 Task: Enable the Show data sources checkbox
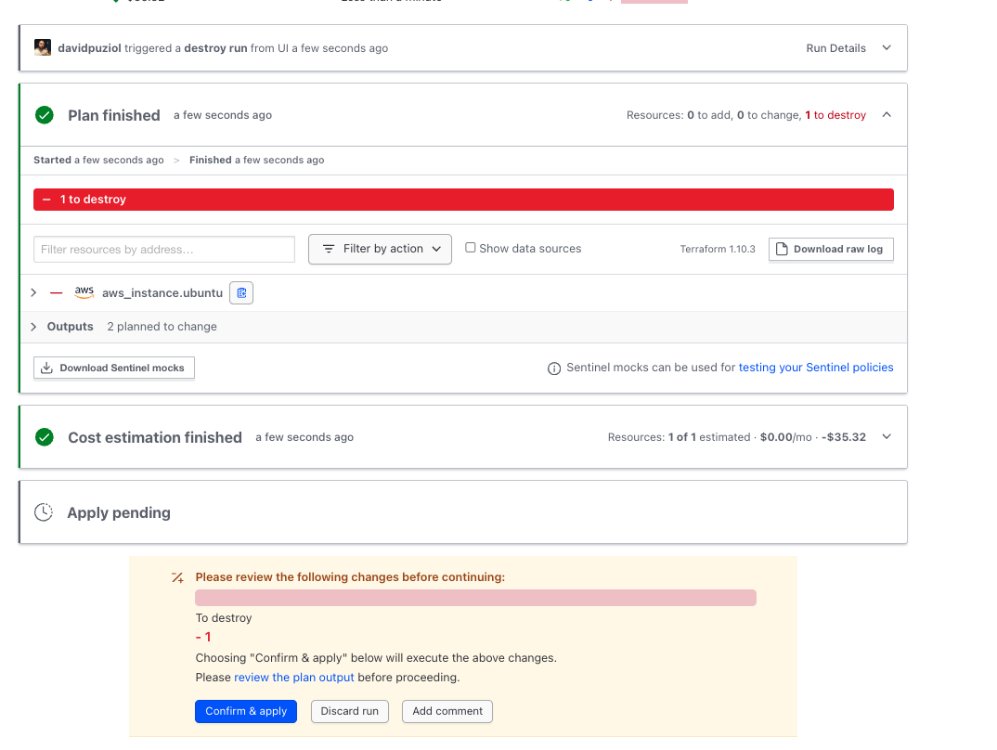click(471, 248)
